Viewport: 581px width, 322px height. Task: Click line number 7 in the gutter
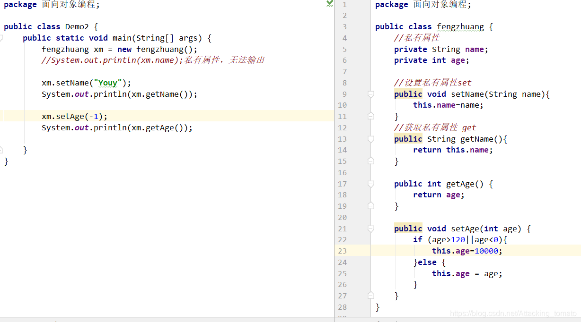point(344,72)
